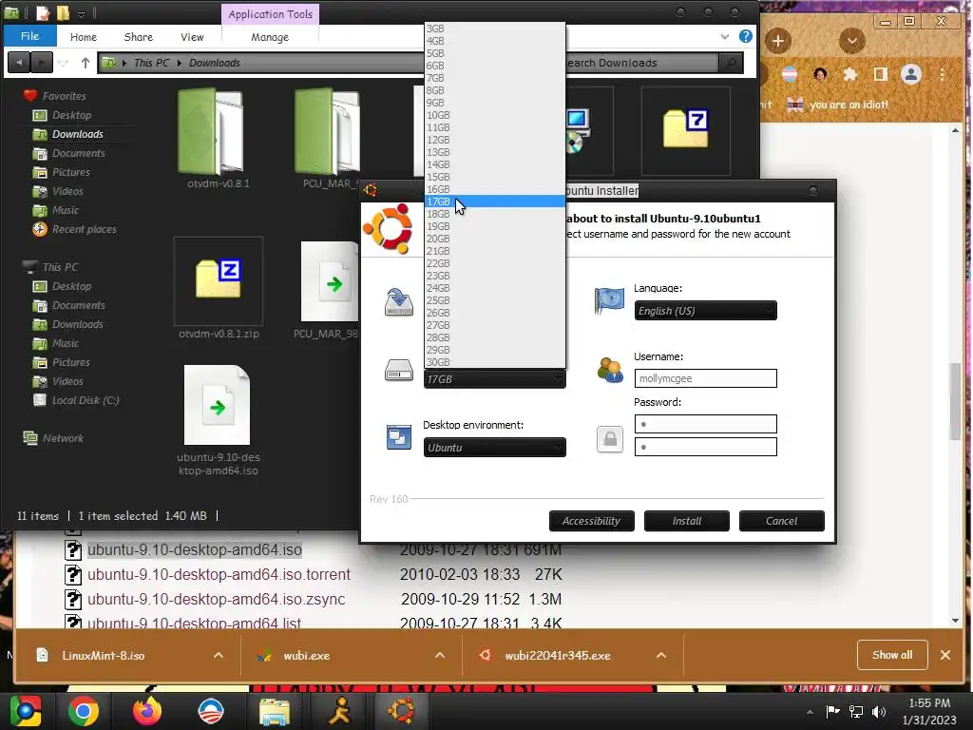Click the Explorer up-directory arrow
This screenshot has height=730, width=973.
pyautogui.click(x=85, y=63)
